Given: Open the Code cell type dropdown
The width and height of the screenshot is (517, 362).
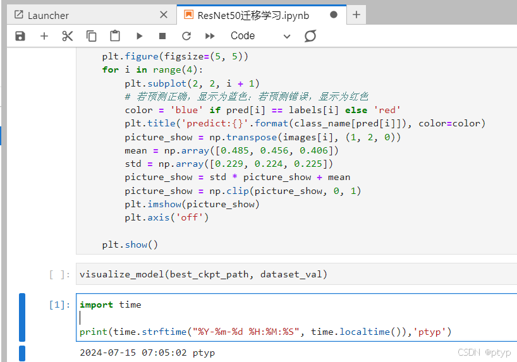Looking at the screenshot, I should (260, 36).
